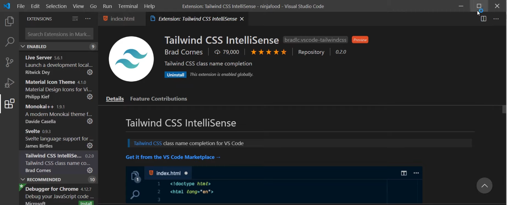This screenshot has height=205, width=507.
Task: Click the 79,000 install count
Action: 227,52
